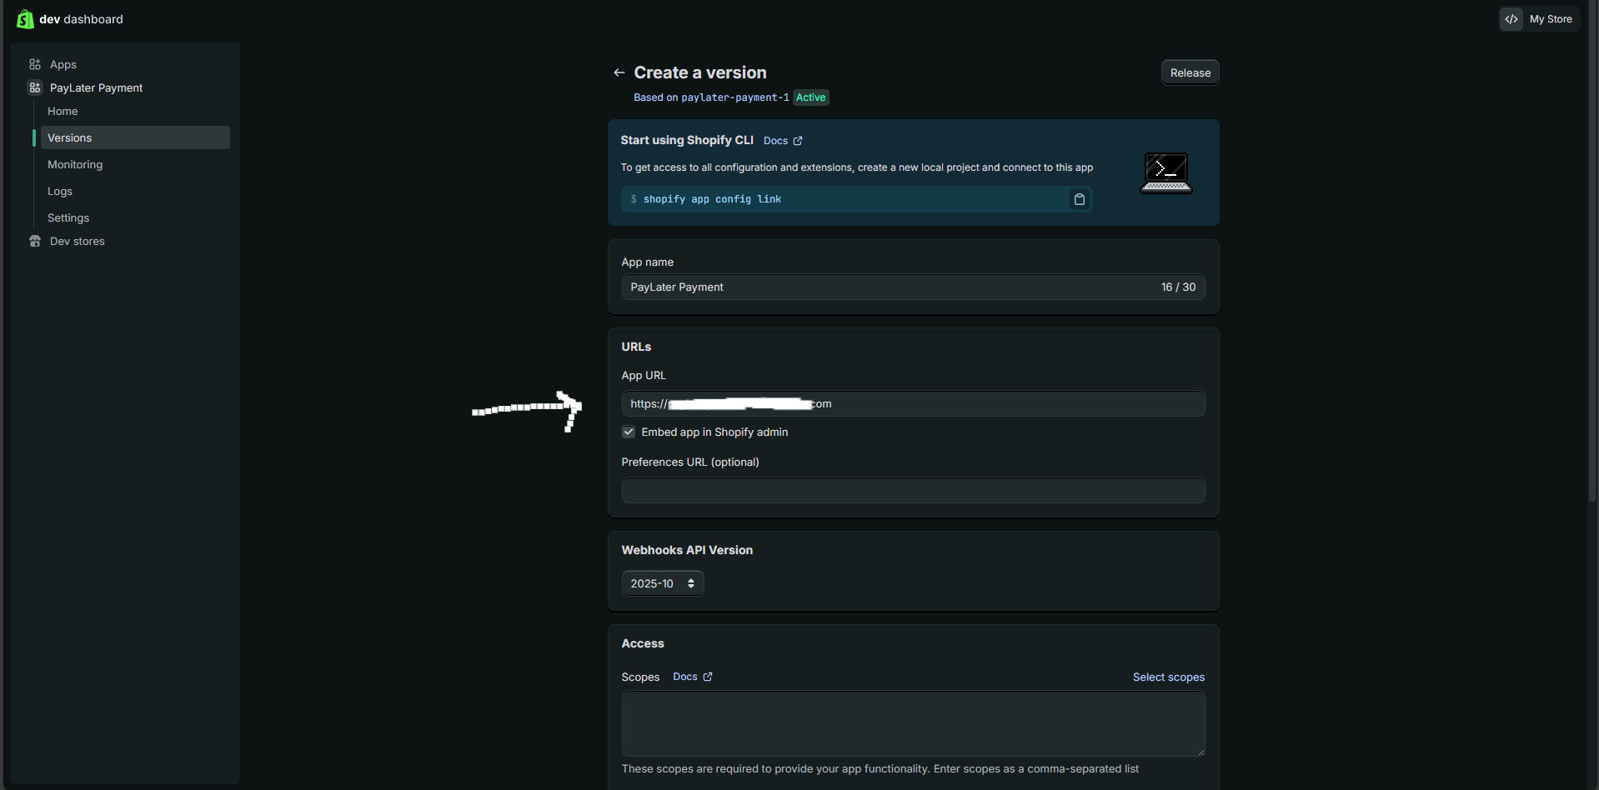Open Dev stores in sidebar
Image resolution: width=1599 pixels, height=790 pixels.
coord(78,241)
